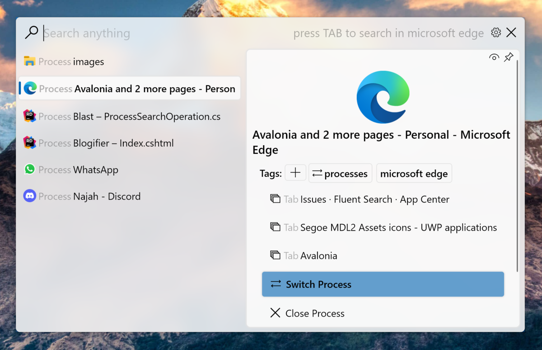The height and width of the screenshot is (350, 542).
Task: Click the Edge icon in the results list
Action: 30,88
